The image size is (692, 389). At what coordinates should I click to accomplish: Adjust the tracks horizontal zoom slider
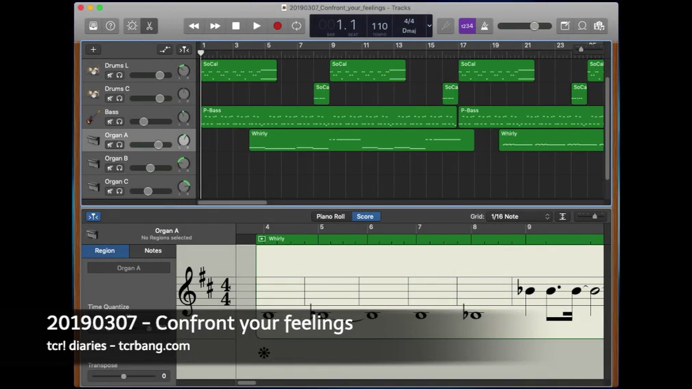click(x=588, y=49)
